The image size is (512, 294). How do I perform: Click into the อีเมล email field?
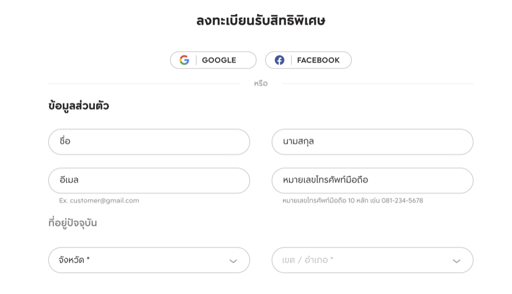pos(149,181)
